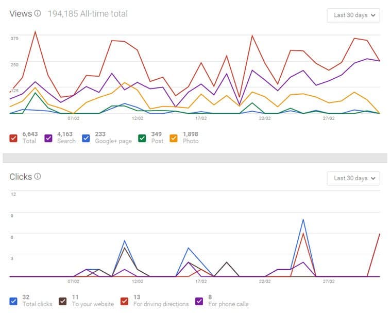Toggle the orange Photo views checkbox

[x=174, y=137]
